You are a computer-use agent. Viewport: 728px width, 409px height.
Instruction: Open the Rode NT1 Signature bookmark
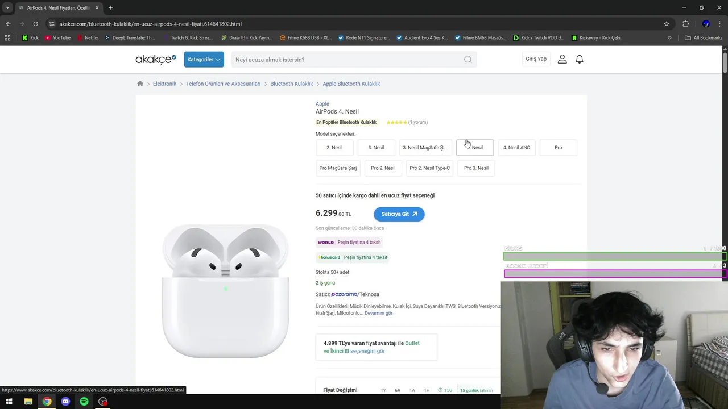pos(363,38)
